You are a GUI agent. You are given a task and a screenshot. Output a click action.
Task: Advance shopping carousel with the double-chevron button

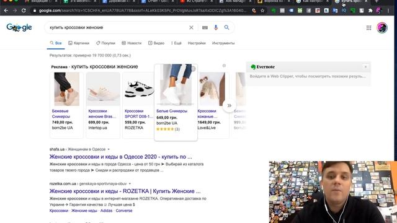229,105
